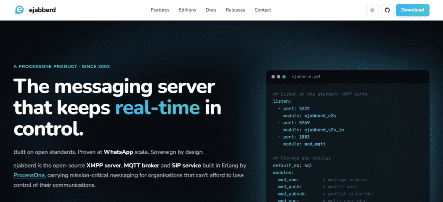The width and height of the screenshot is (443, 202).
Task: Click the Download button
Action: [412, 10]
